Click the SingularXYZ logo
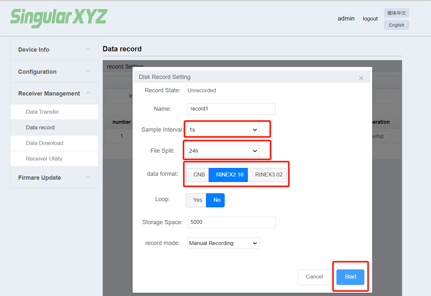This screenshot has width=431, height=296. pos(59,18)
